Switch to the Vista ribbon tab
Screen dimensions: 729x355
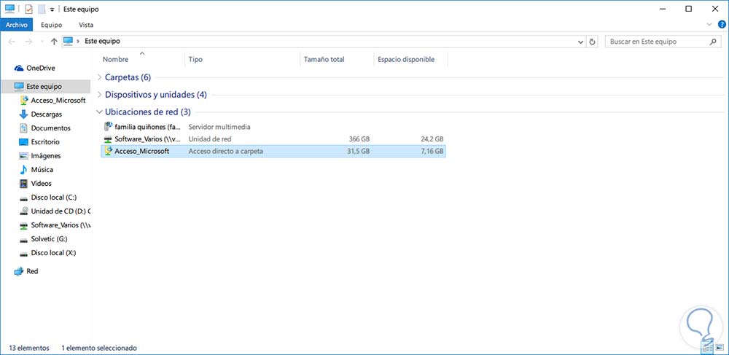86,25
